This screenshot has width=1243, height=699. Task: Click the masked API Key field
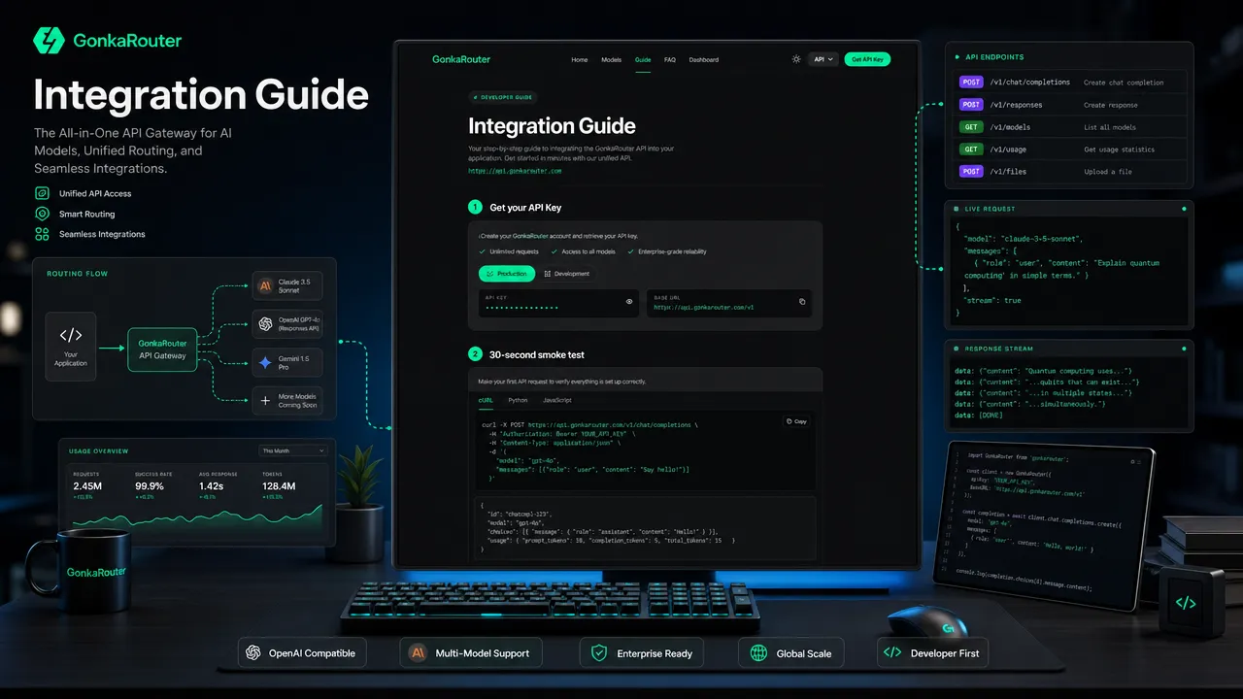pyautogui.click(x=559, y=303)
